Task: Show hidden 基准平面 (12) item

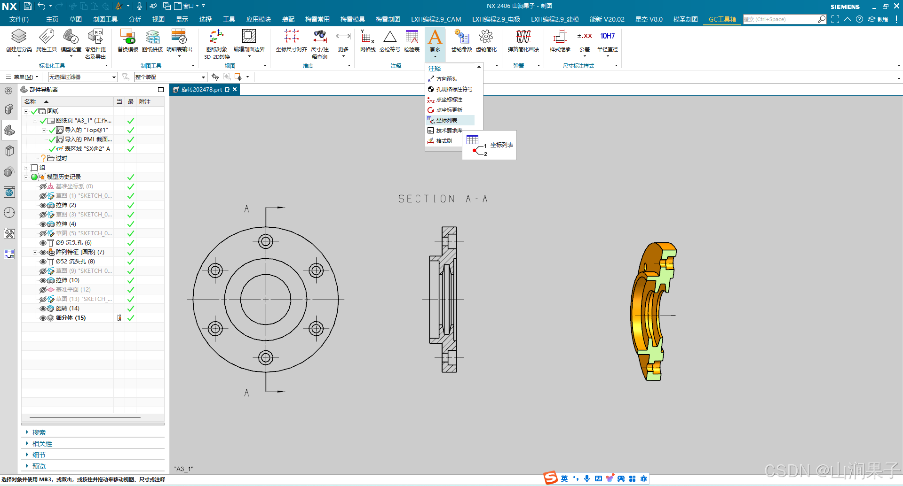Action: pyautogui.click(x=43, y=290)
